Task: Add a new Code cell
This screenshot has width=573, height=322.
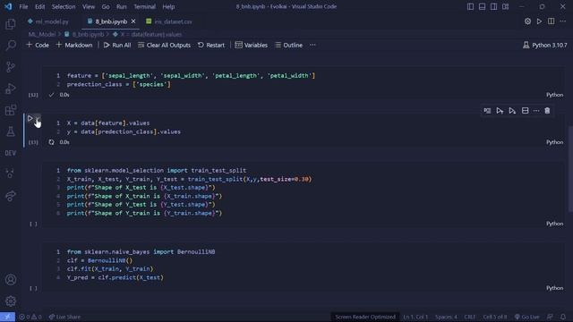Action: (38, 46)
